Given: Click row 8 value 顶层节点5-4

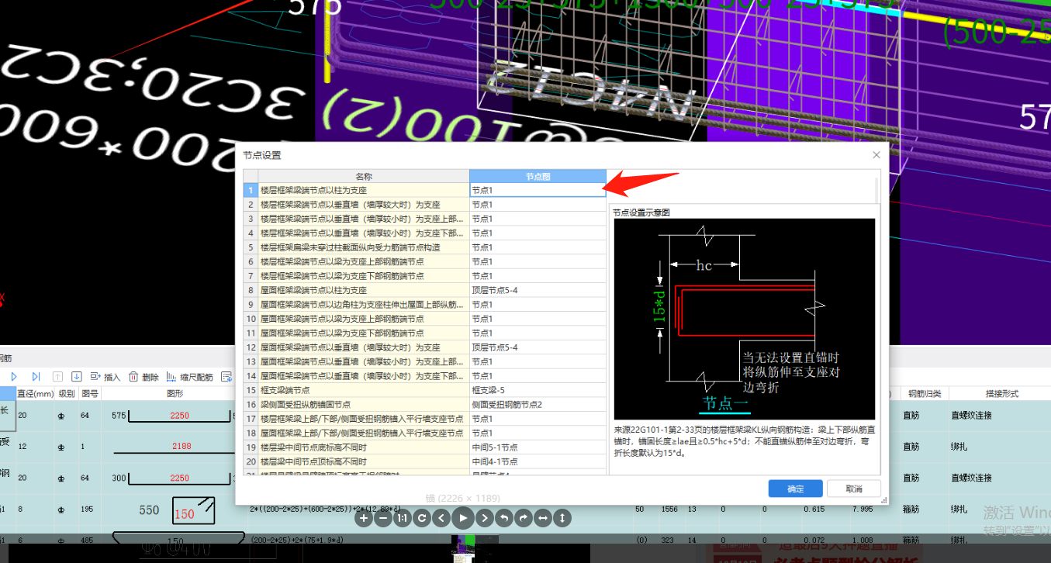Looking at the screenshot, I should (x=538, y=290).
